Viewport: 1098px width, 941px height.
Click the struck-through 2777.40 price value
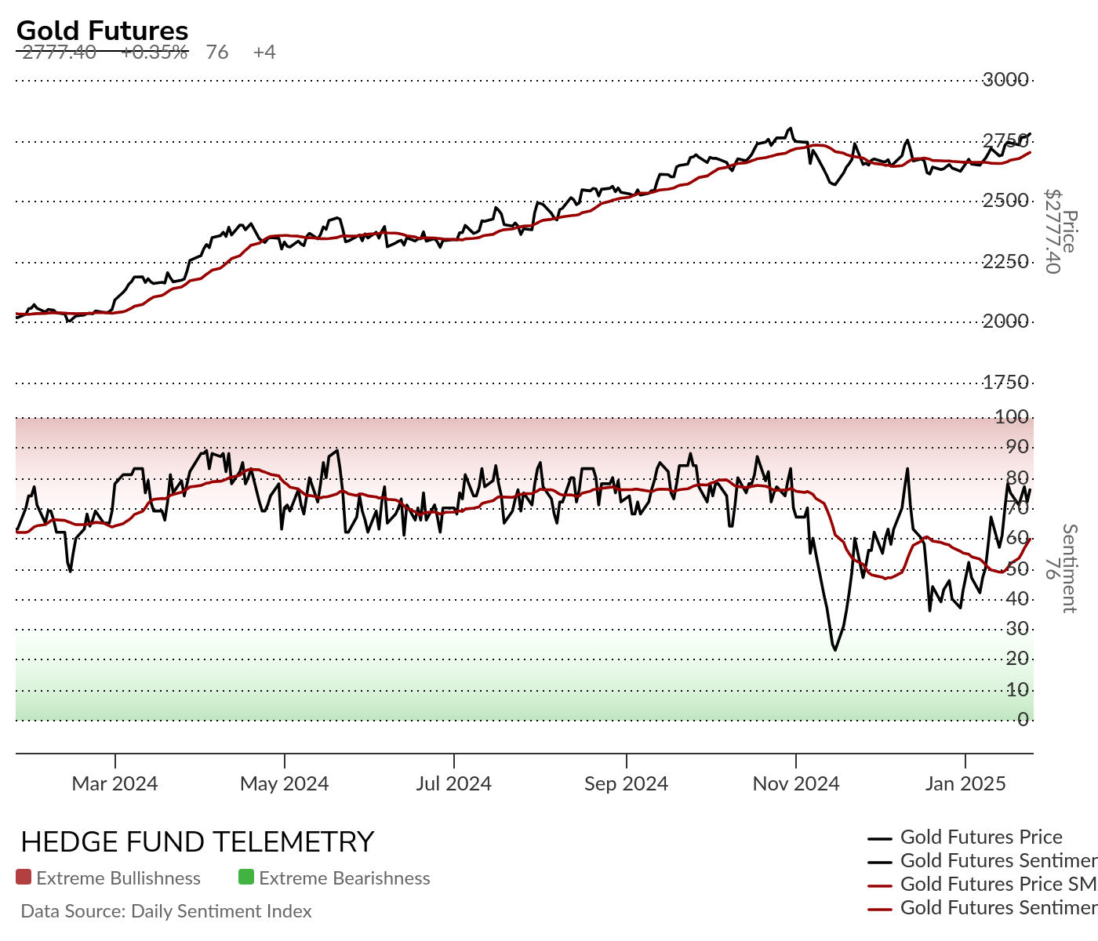(x=59, y=53)
